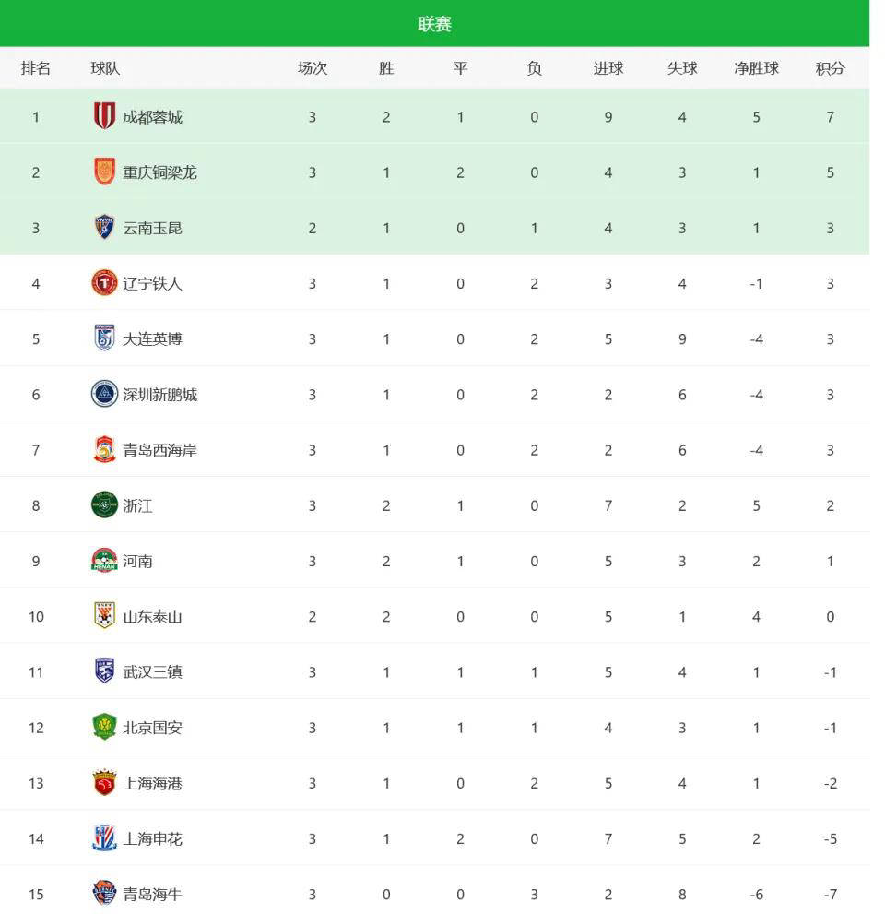The image size is (885, 914).
Task: Select the 联赛 tab header
Action: (434, 24)
